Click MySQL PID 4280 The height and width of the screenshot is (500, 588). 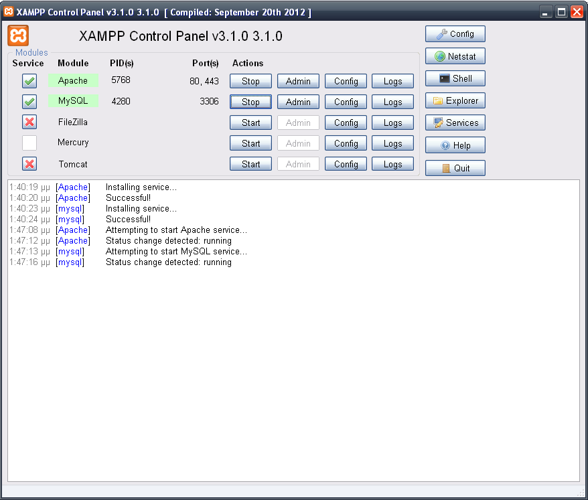pos(121,101)
